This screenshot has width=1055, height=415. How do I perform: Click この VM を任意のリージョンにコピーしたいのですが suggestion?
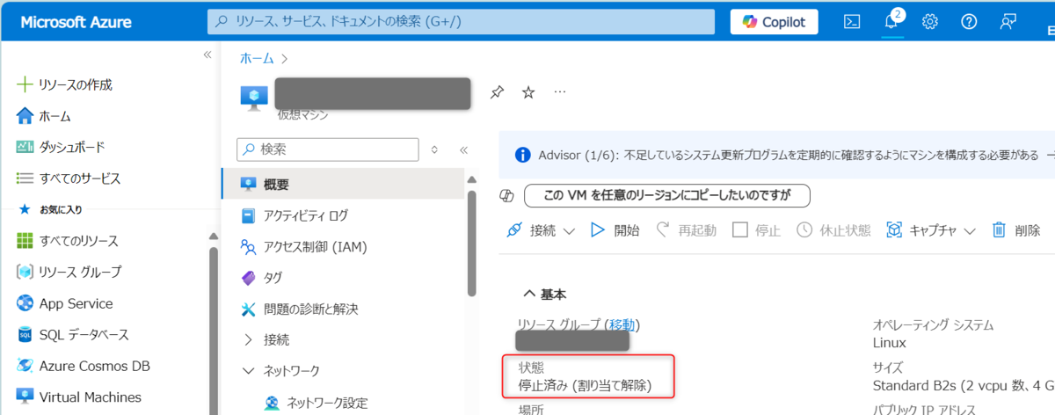click(667, 195)
